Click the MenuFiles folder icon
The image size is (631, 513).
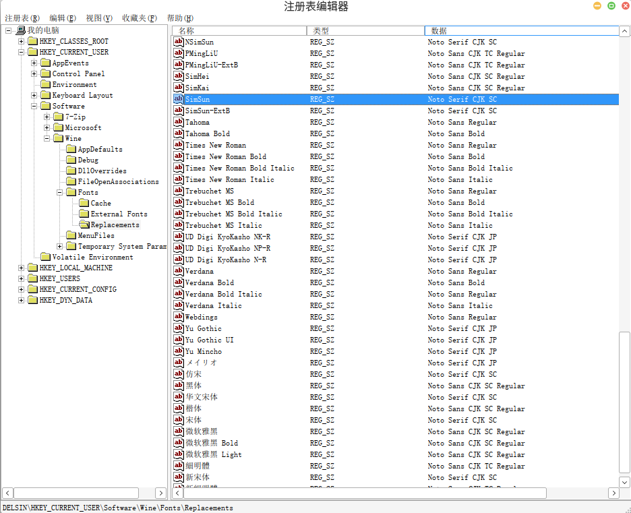click(x=71, y=235)
